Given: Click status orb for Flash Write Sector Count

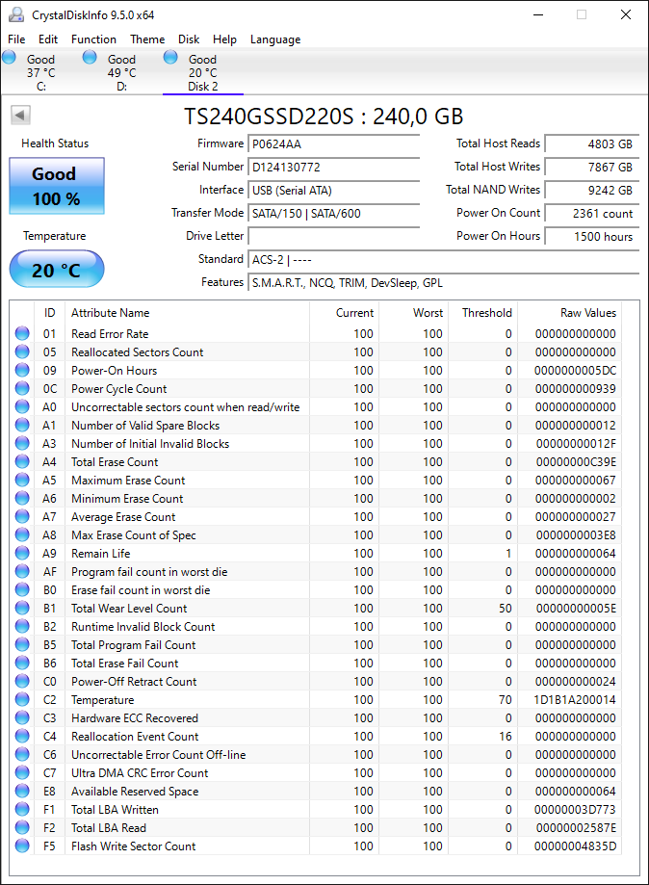Looking at the screenshot, I should coord(22,846).
